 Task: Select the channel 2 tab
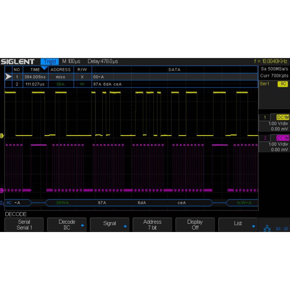pos(265,138)
